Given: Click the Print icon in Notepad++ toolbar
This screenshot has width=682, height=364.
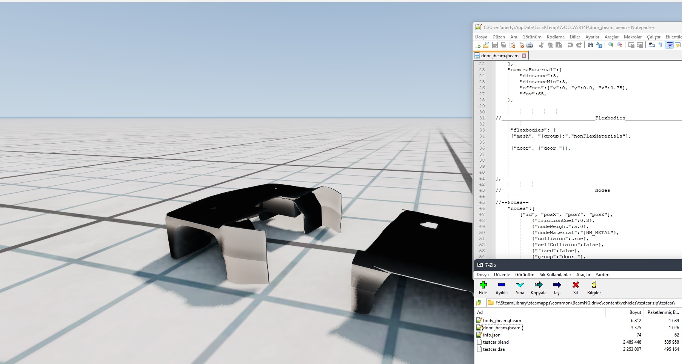Looking at the screenshot, I should pyautogui.click(x=530, y=45).
